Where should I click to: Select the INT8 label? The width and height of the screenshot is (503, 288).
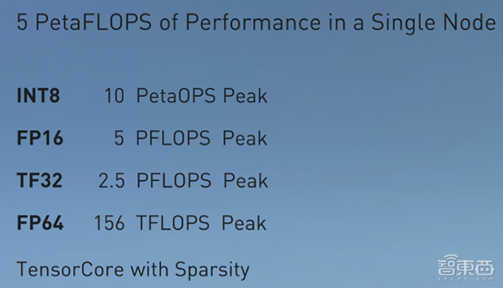(38, 95)
